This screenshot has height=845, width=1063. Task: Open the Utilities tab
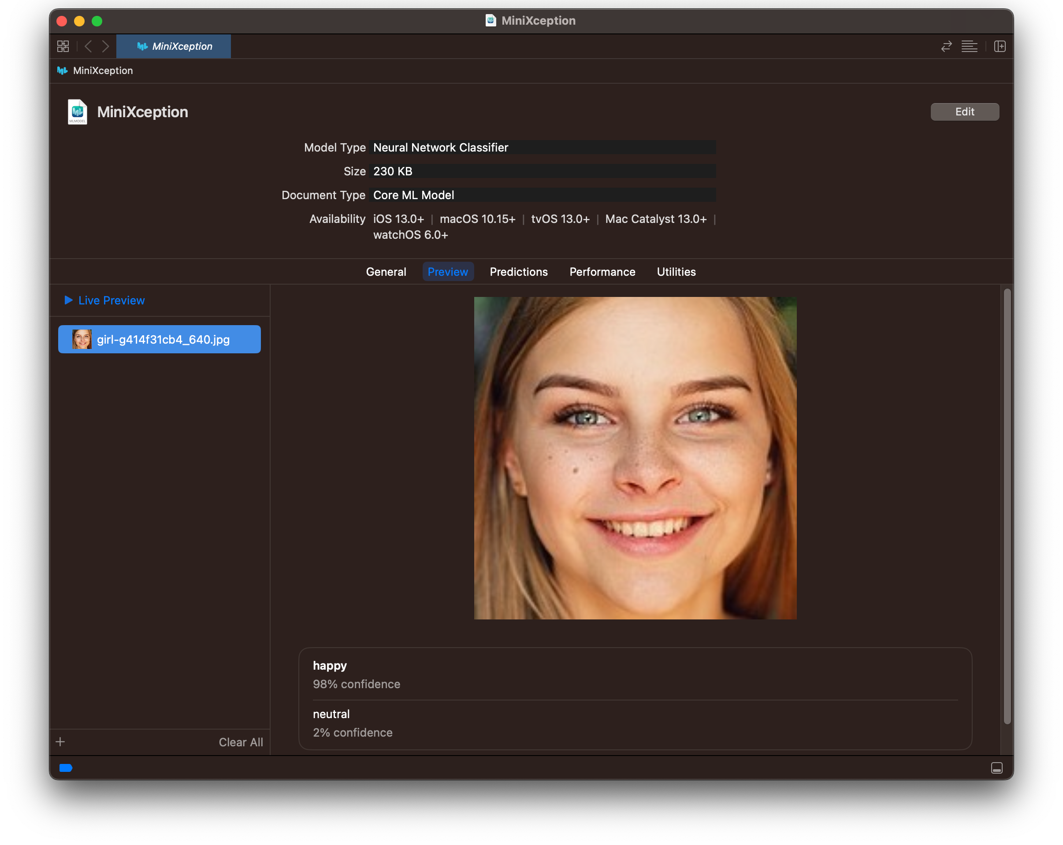coord(676,272)
